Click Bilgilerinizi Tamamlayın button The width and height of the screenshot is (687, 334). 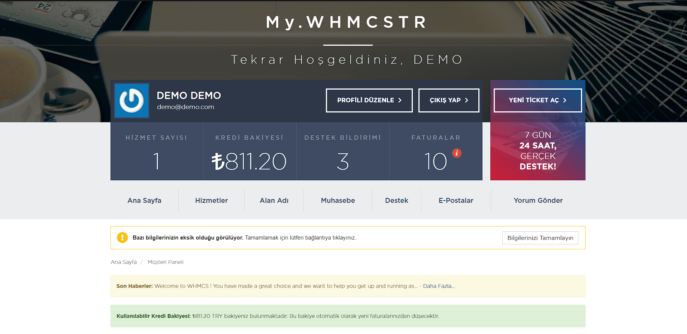click(x=540, y=238)
